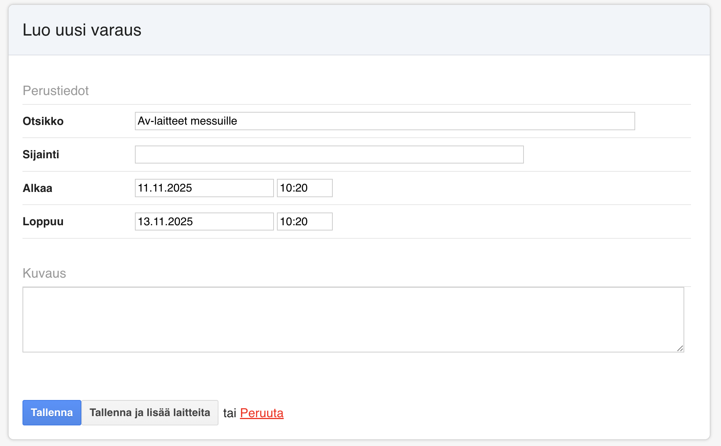Click the Alkaa start time field
The width and height of the screenshot is (721, 446).
click(304, 188)
